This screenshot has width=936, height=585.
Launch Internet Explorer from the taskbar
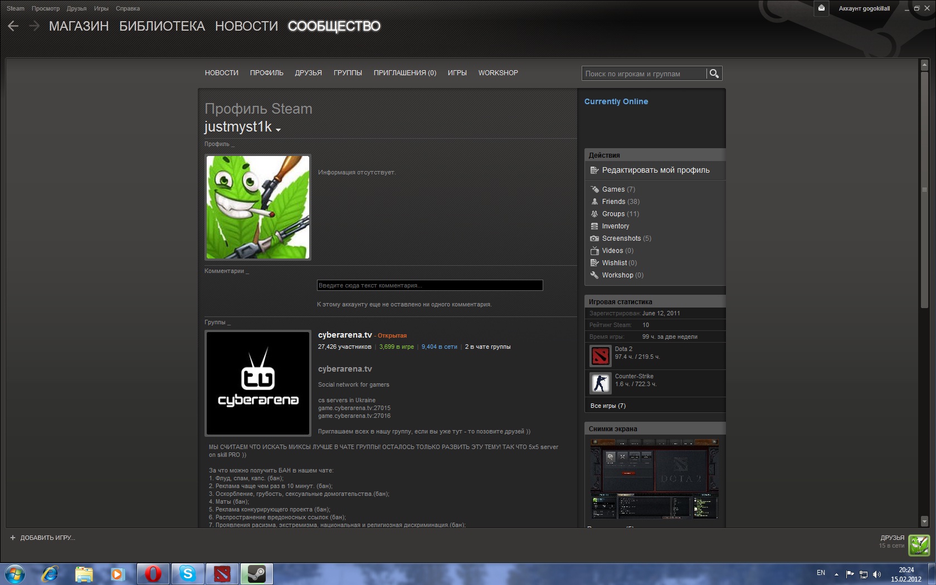[50, 574]
